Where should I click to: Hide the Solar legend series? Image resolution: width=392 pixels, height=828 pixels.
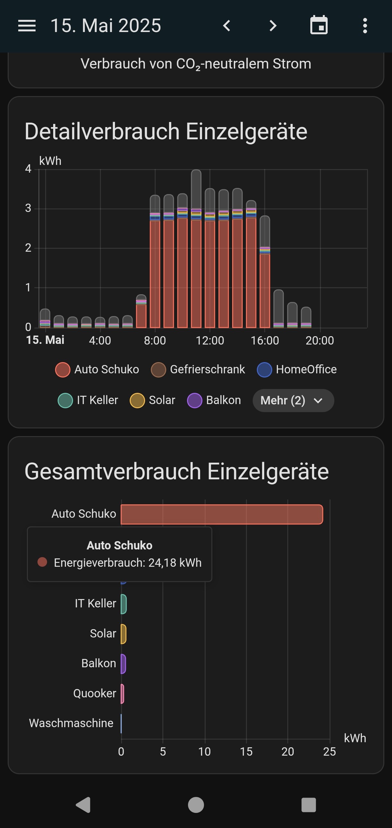click(x=152, y=401)
